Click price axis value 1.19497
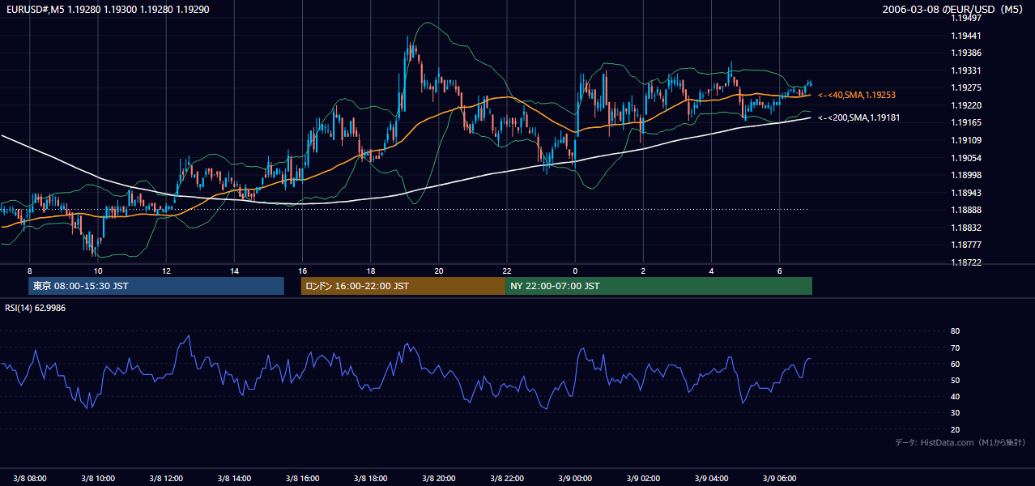Image resolution: width=1035 pixels, height=486 pixels. click(966, 19)
